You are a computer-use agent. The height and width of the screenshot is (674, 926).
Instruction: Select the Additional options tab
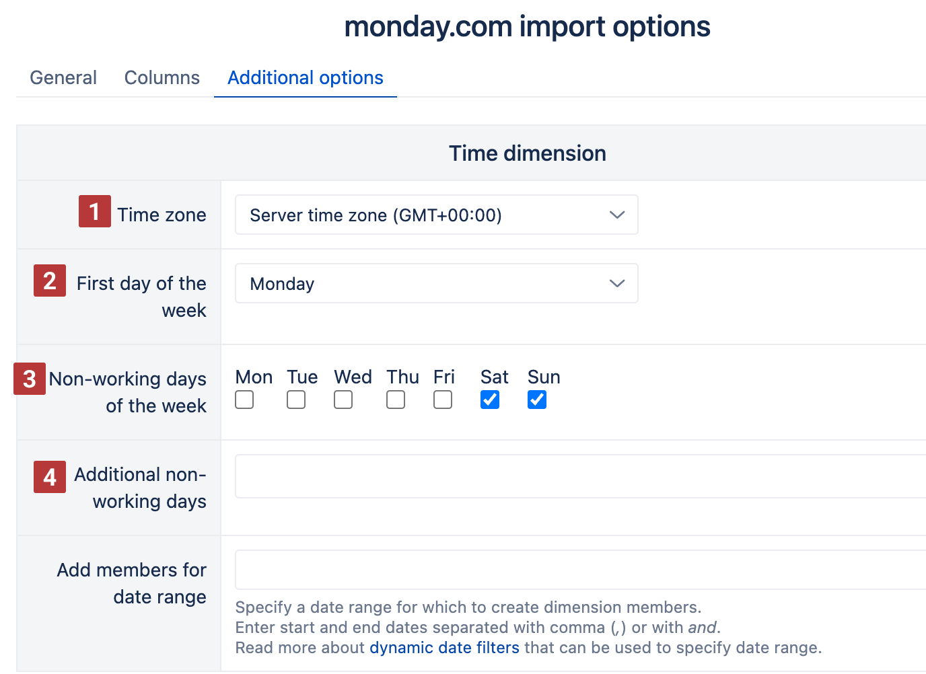(x=306, y=78)
